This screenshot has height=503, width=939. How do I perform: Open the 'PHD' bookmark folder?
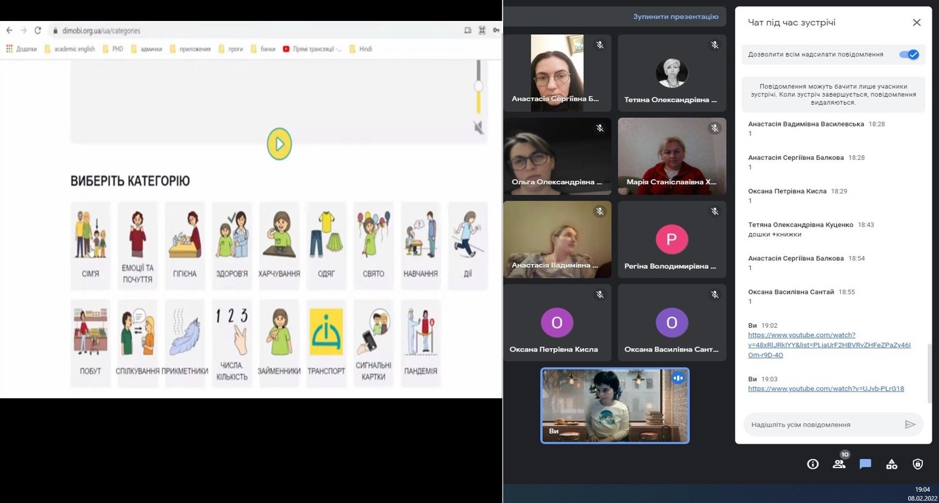click(112, 49)
